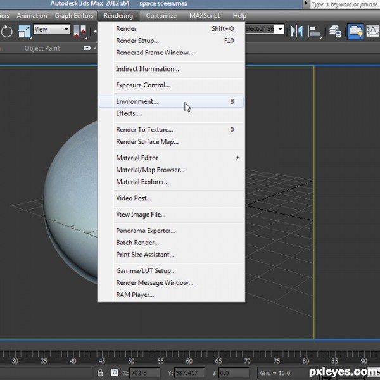Choose Batch Render... entry
This screenshot has width=380, height=380.
[x=171, y=243]
